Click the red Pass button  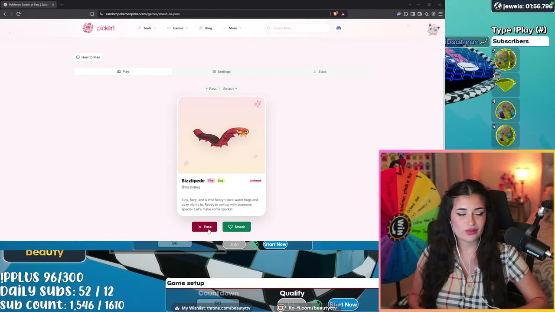point(204,227)
